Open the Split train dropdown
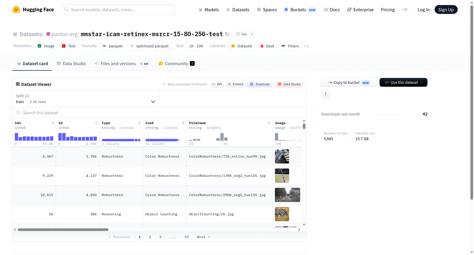The image size is (474, 255). pos(86,99)
